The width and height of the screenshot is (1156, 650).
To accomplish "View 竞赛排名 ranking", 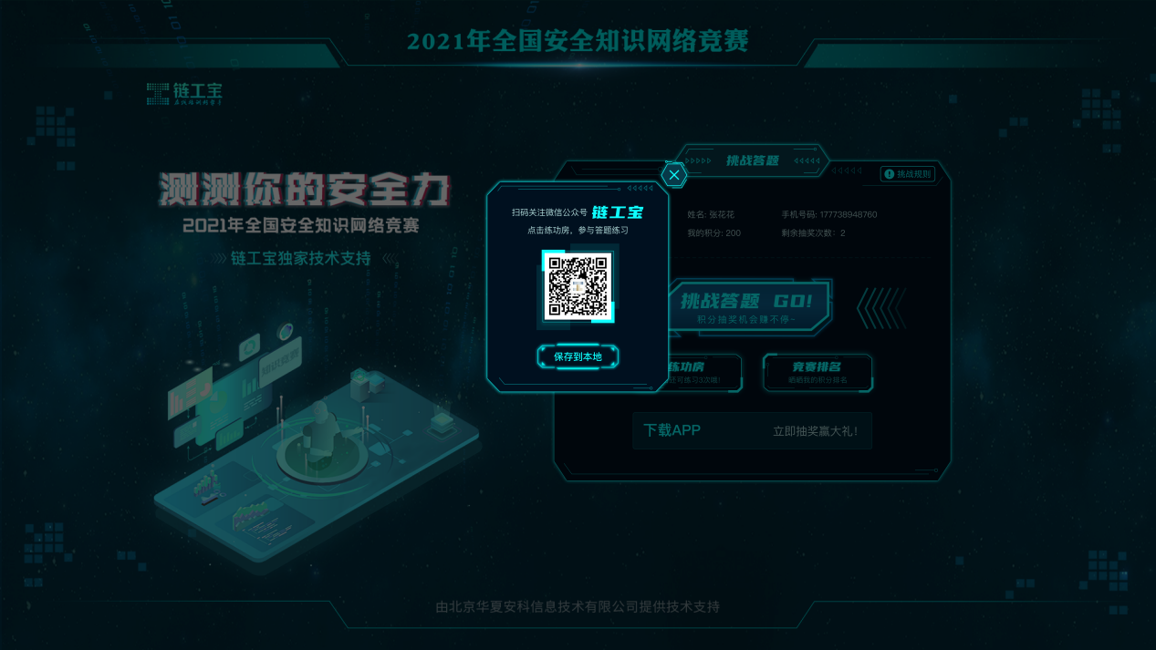I will 817,373.
